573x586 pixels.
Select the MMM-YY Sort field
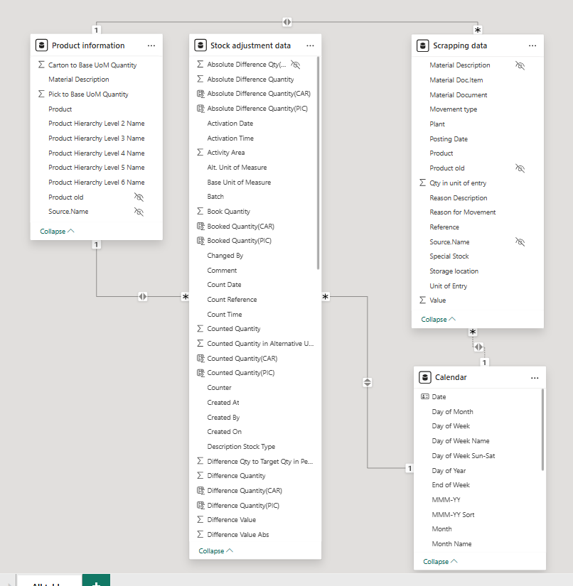click(x=453, y=515)
